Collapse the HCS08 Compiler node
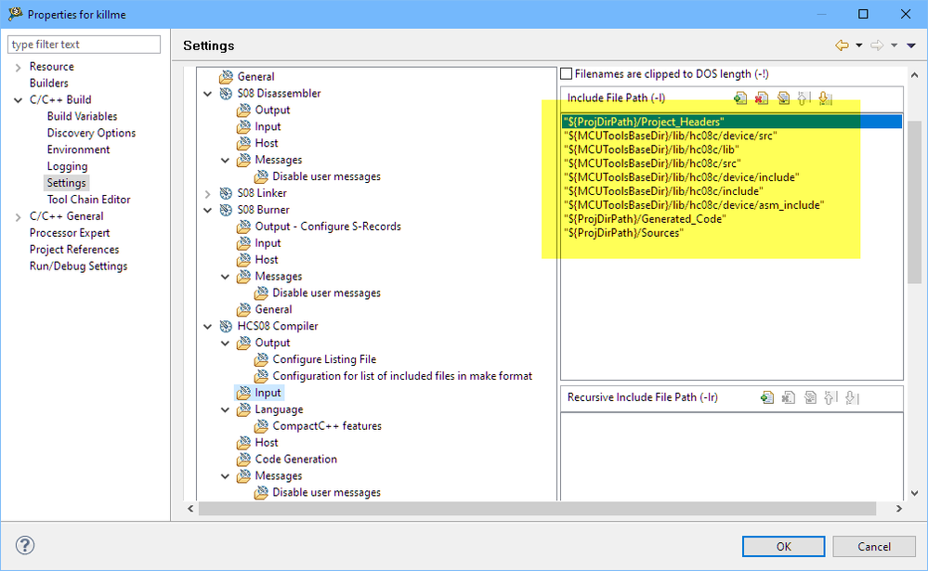This screenshot has height=571, width=928. click(x=208, y=326)
